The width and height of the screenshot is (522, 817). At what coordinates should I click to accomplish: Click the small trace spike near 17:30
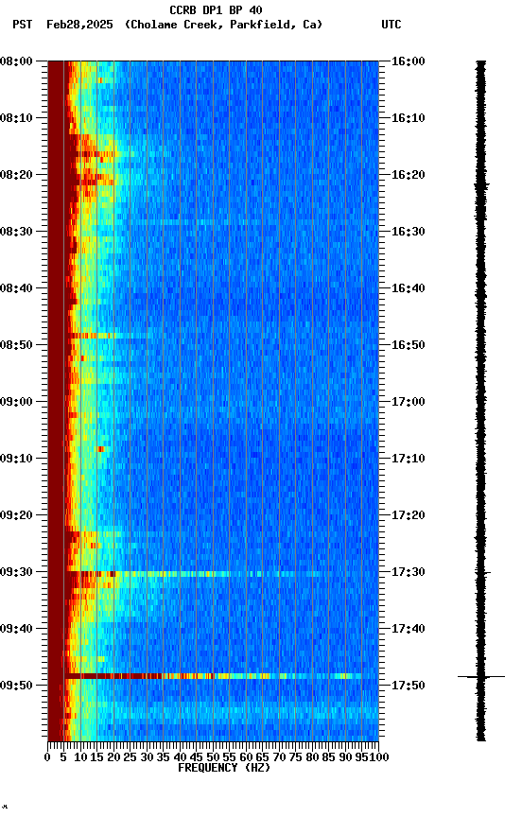coord(483,573)
